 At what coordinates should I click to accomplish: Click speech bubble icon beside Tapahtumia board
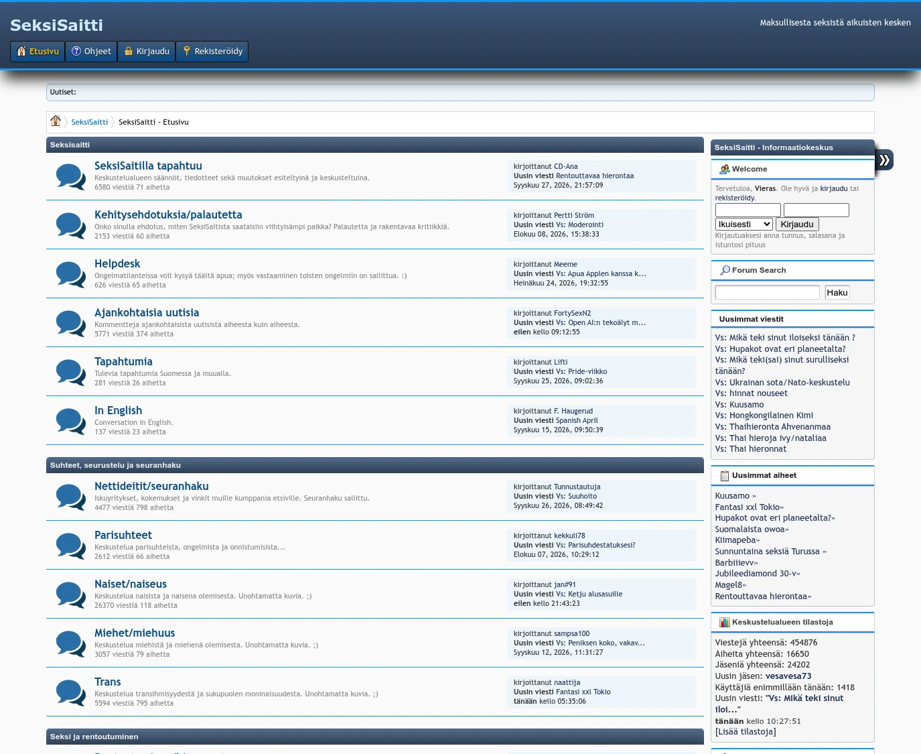pos(70,372)
